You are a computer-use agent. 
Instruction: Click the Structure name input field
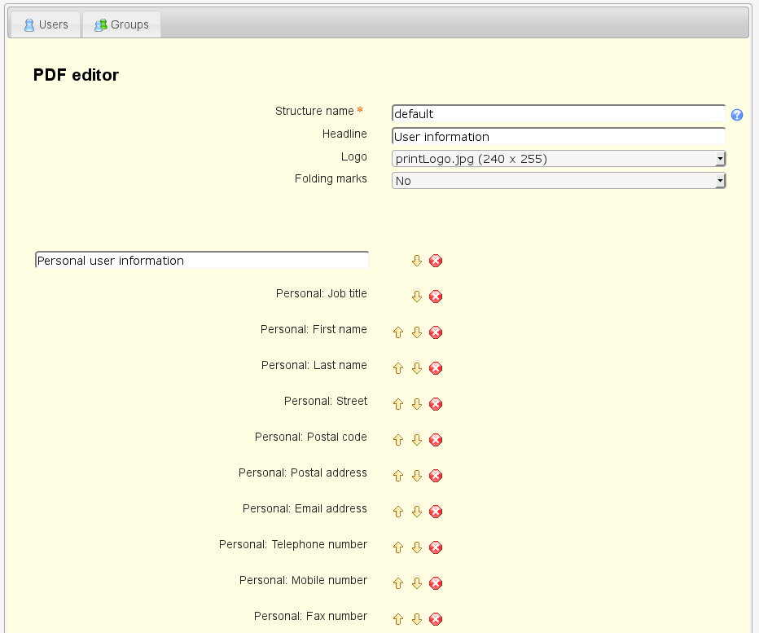coord(558,114)
